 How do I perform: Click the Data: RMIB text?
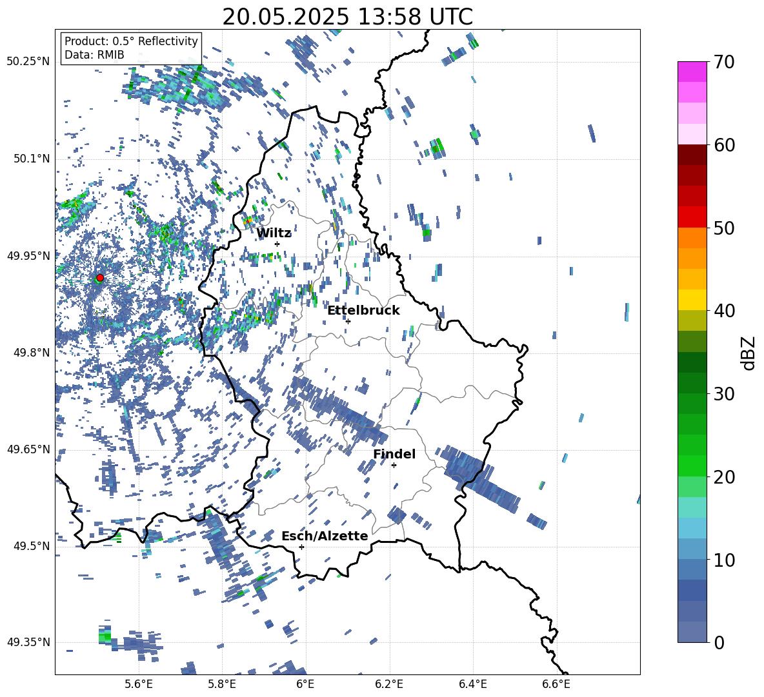(94, 55)
